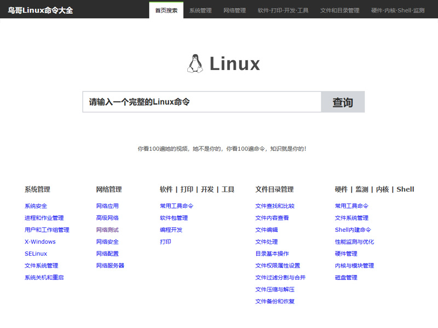Open 文件权限属性设置 link

tap(278, 266)
